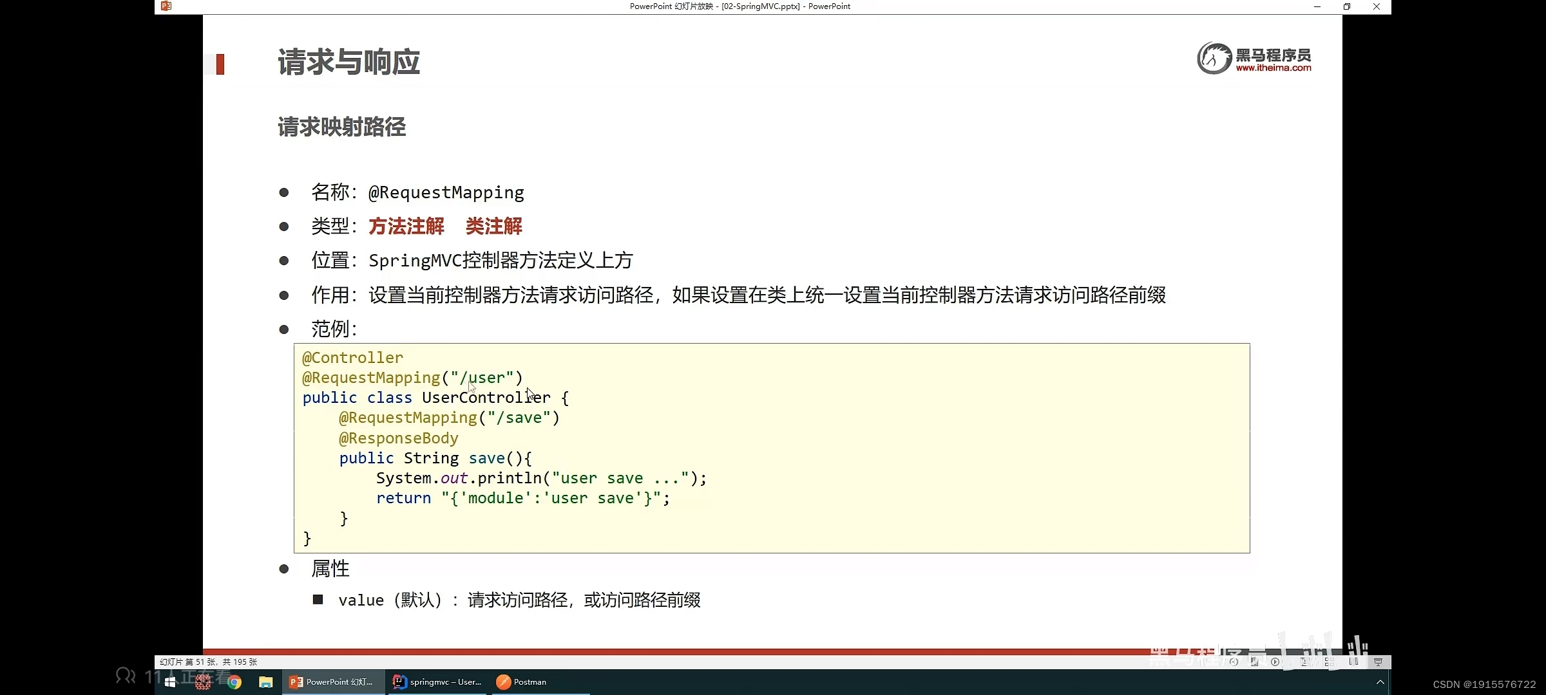This screenshot has width=1546, height=695.
Task: Click slide counter 幻灯片 第 51 张
Action: tap(208, 662)
